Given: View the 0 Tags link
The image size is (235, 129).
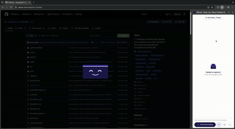Looking at the screenshot, I should tap(55, 35).
